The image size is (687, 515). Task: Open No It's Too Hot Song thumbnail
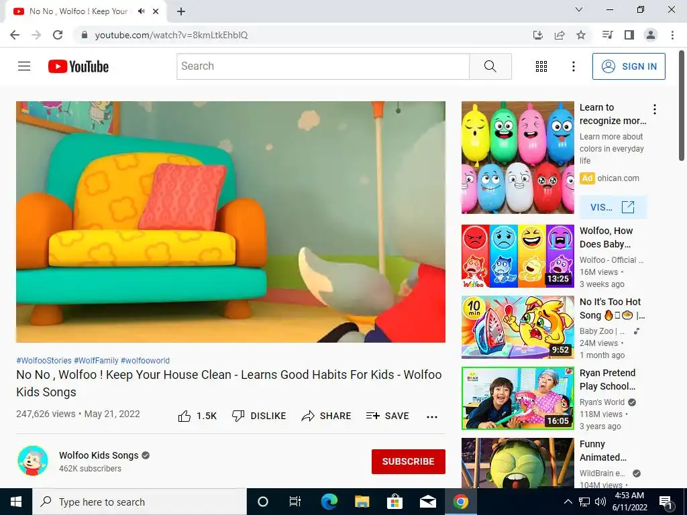pyautogui.click(x=517, y=327)
